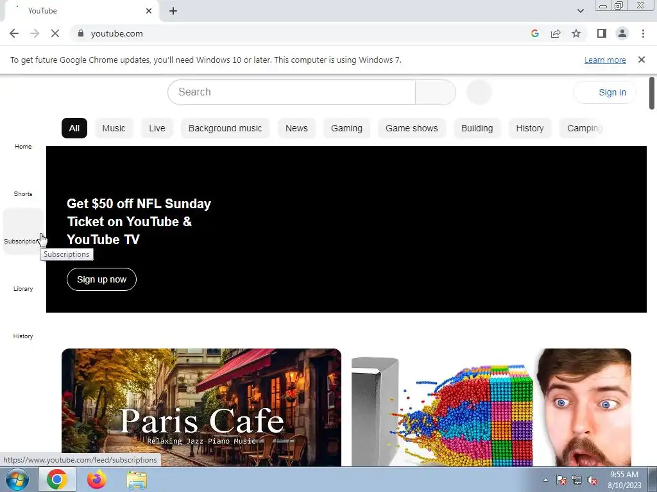Open Library in sidebar

tap(23, 279)
